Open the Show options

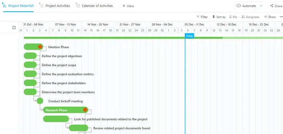[x=270, y=17]
